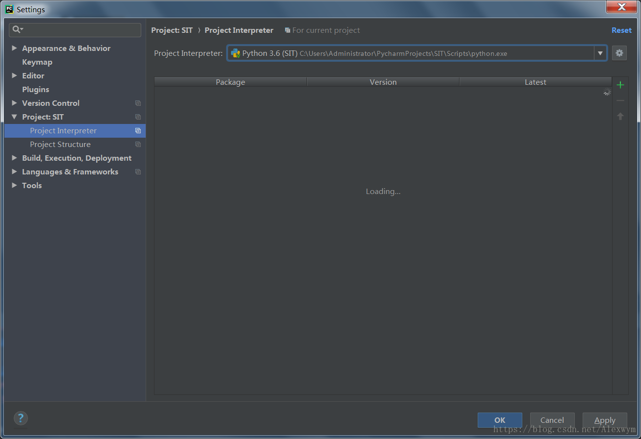Expand Build, Execution, Deployment section

click(14, 158)
